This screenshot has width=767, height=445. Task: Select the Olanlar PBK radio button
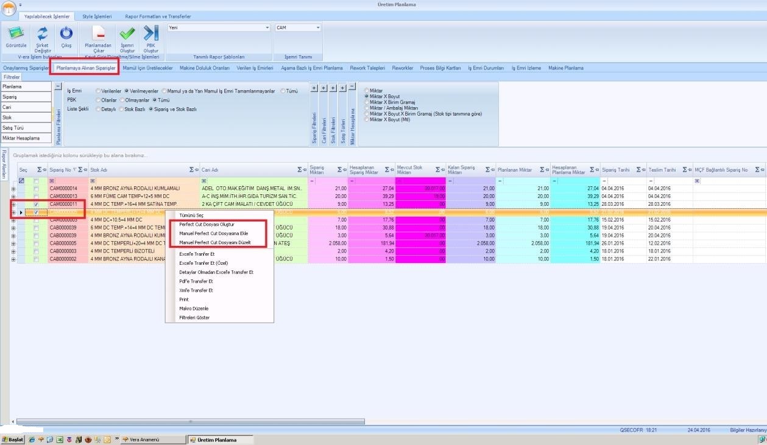point(98,100)
